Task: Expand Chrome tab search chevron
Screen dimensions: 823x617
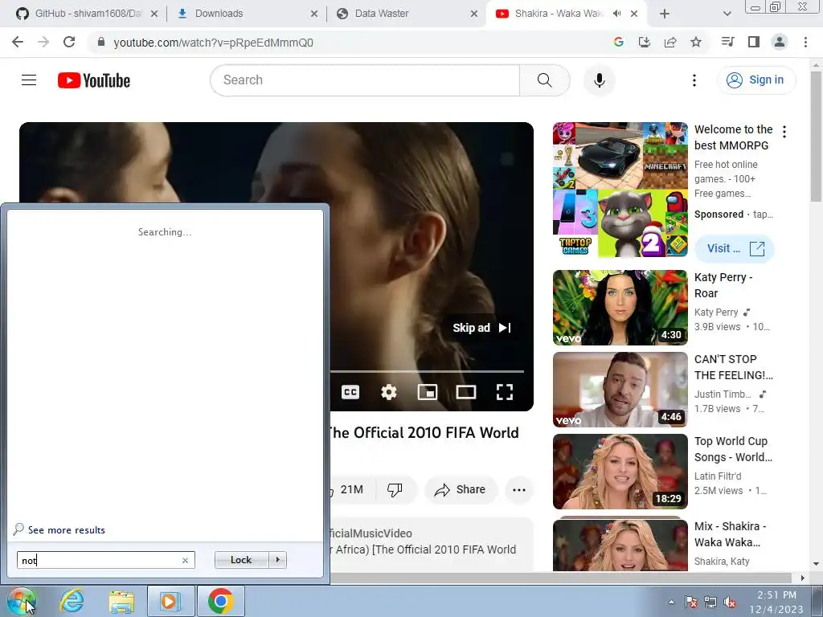Action: point(727,14)
